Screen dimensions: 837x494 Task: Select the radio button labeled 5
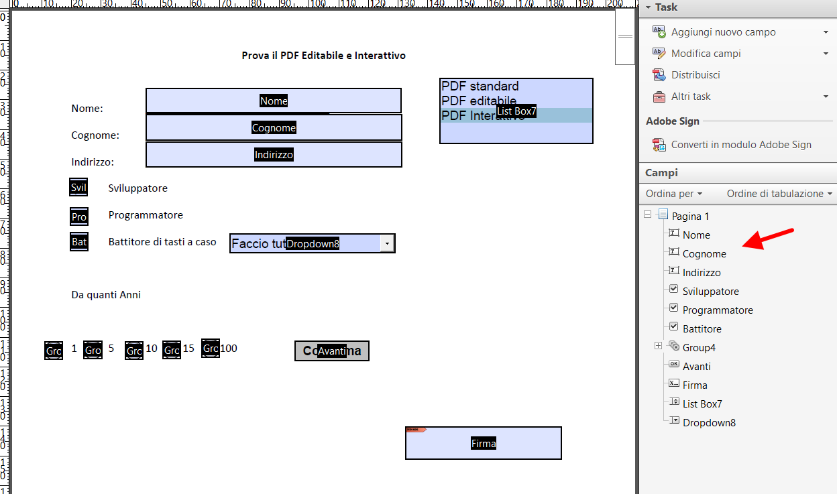click(x=93, y=350)
